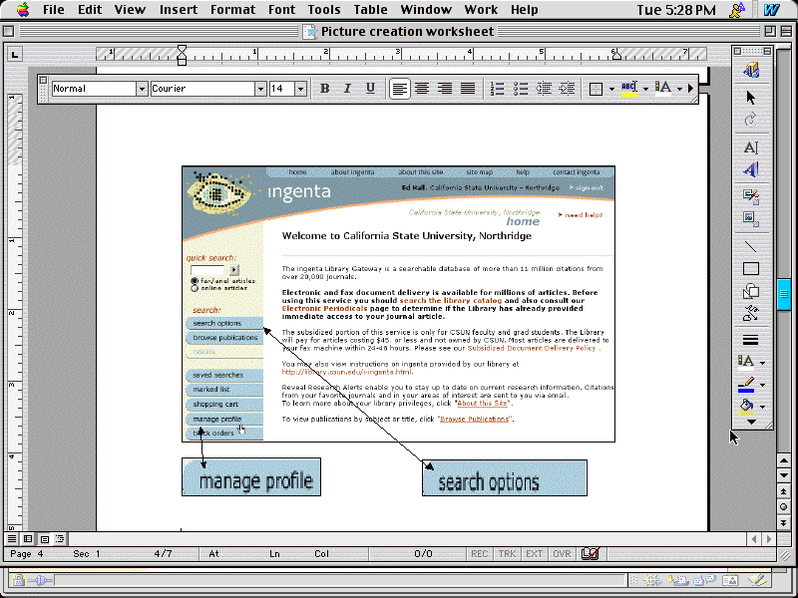Expand the Borders dropdown arrow

pos(611,89)
